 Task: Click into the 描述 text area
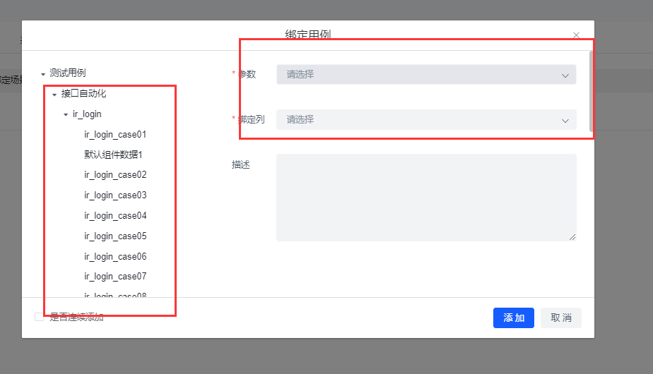[426, 198]
